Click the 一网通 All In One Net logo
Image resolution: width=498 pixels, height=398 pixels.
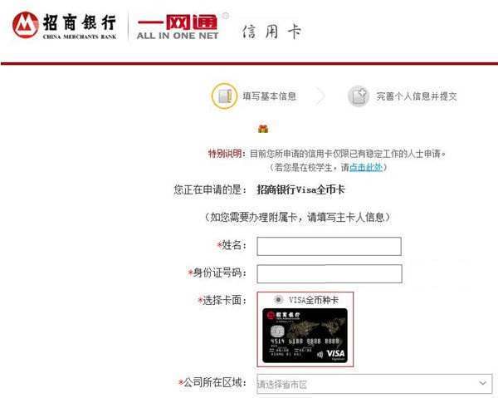click(x=178, y=27)
